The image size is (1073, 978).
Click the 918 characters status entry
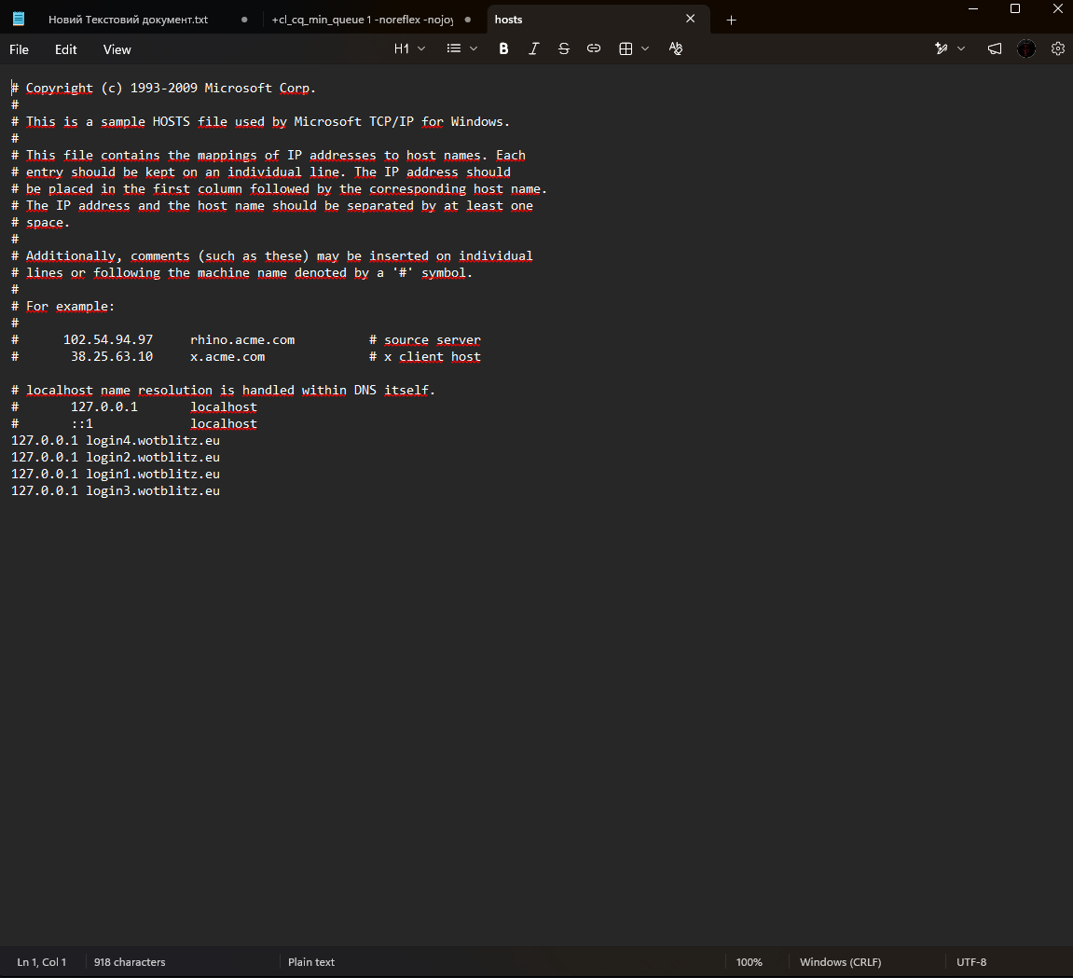130,961
